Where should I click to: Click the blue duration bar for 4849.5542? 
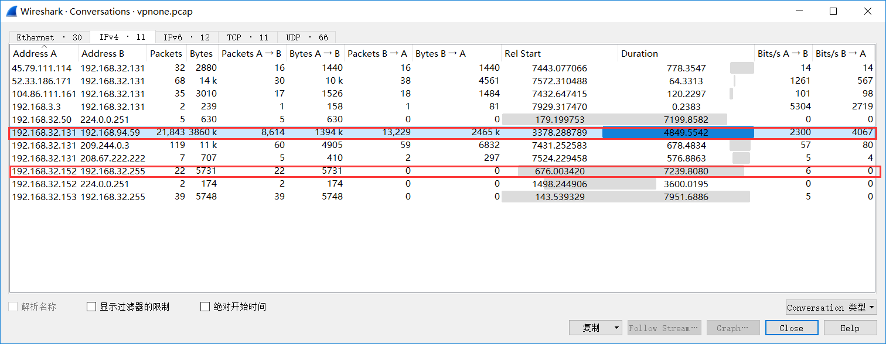(678, 133)
